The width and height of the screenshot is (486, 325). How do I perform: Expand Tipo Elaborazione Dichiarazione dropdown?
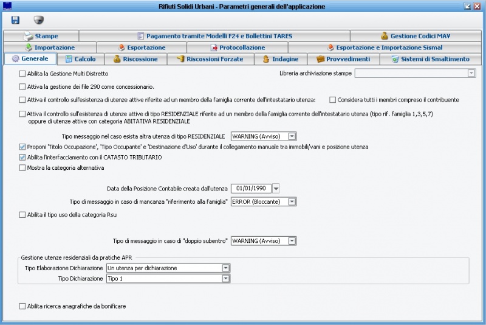(x=225, y=268)
